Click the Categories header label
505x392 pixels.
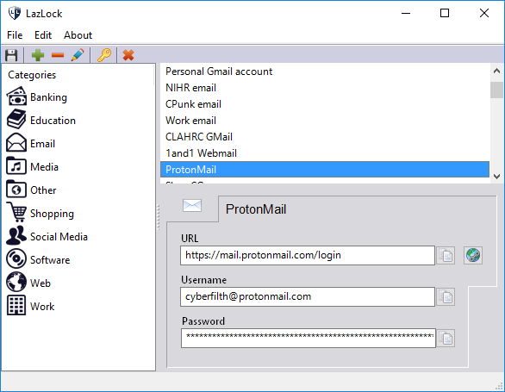tap(32, 75)
